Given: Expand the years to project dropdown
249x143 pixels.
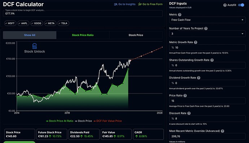Looking at the screenshot, I should 207,34.
